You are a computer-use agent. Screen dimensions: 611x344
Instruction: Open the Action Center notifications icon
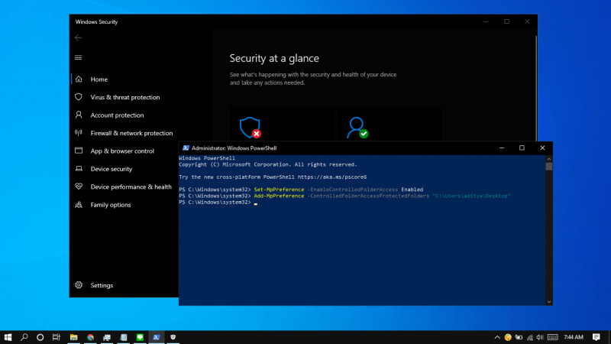point(596,337)
